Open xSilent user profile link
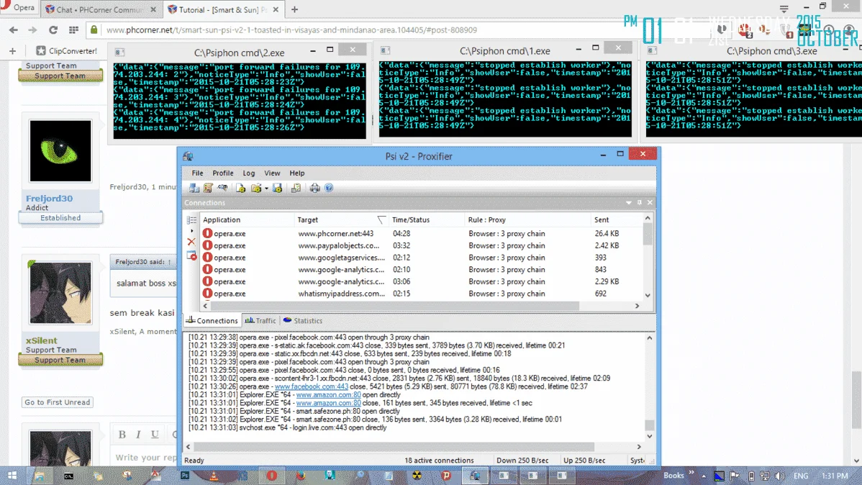Screen dimensions: 862x485 click(x=41, y=340)
